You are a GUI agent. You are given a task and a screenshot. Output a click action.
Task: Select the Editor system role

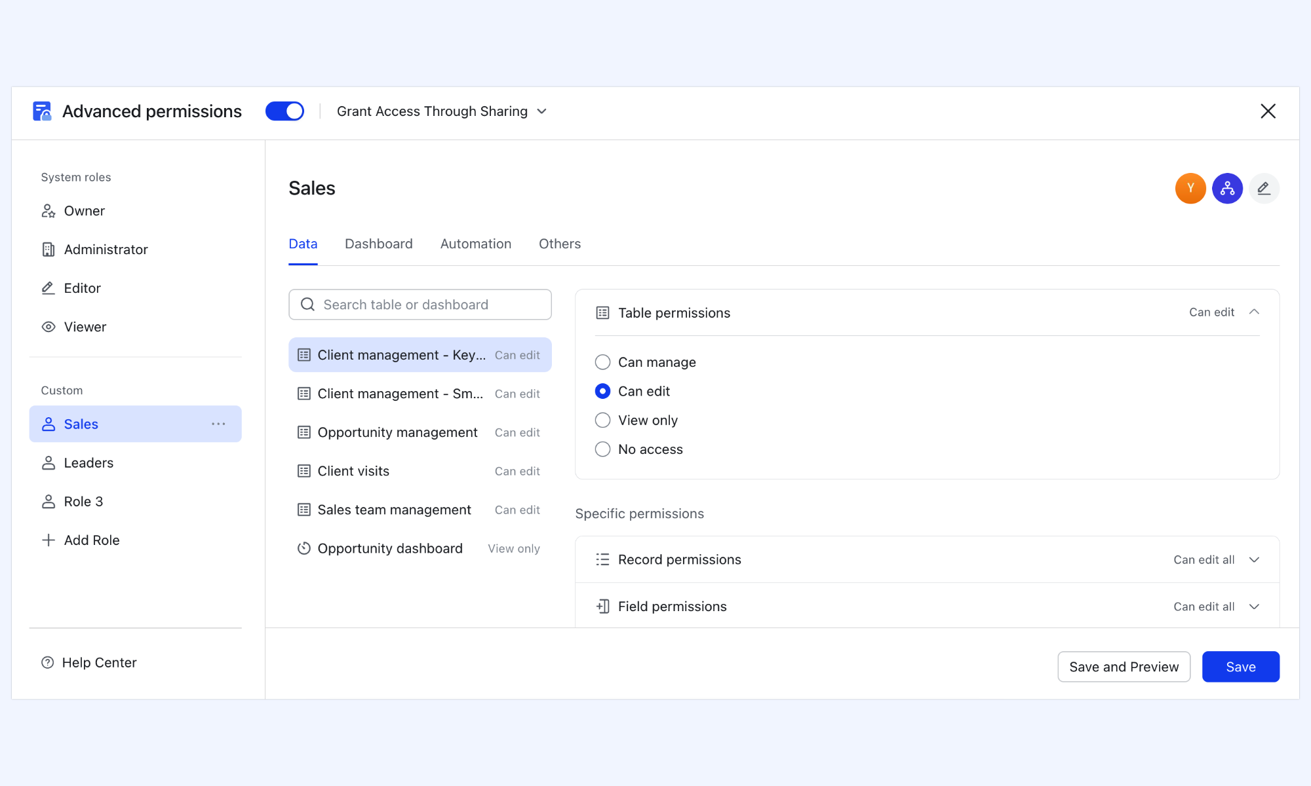tap(135, 288)
